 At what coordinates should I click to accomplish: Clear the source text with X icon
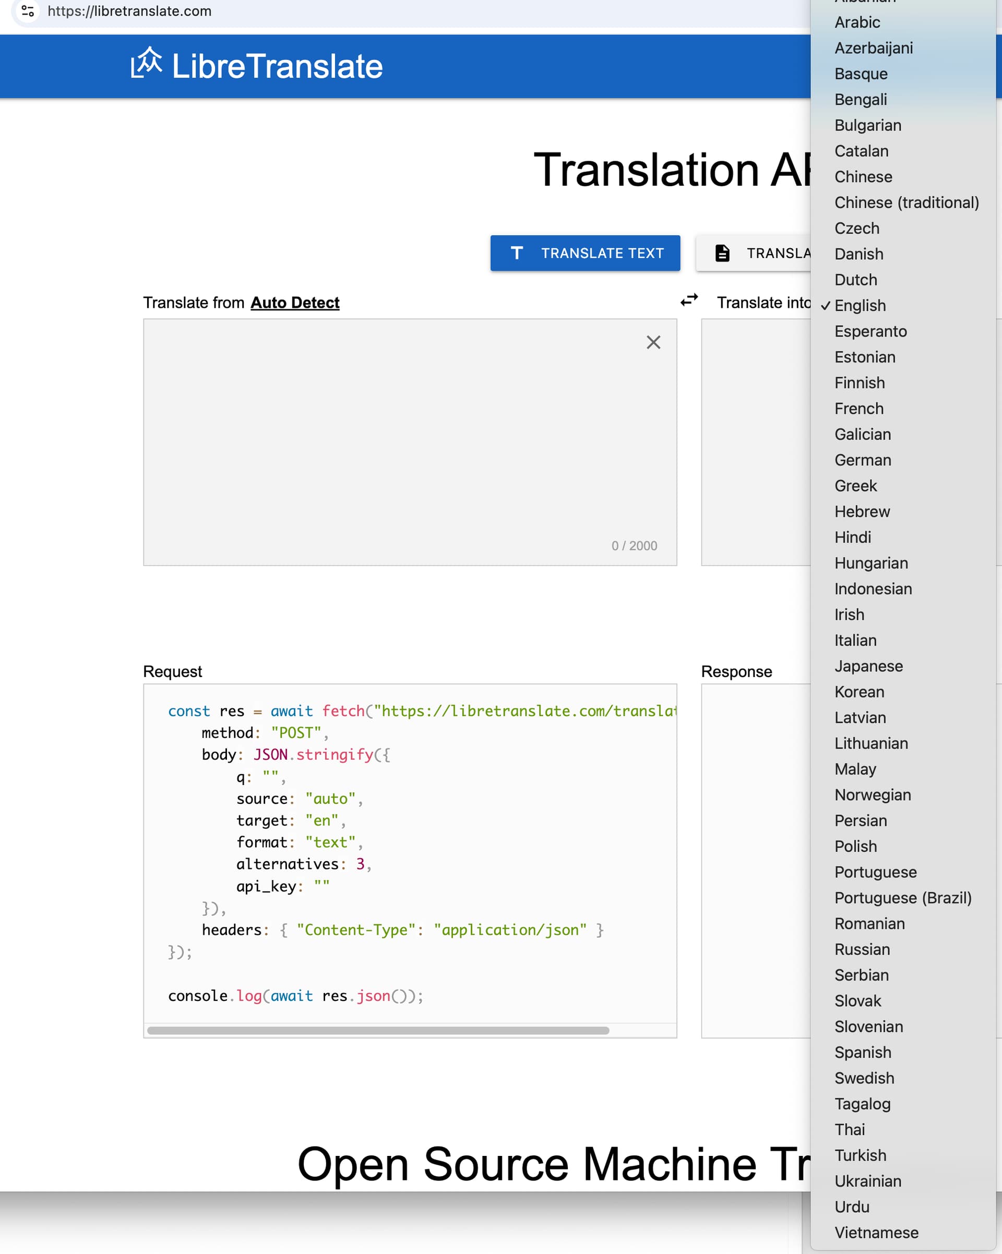point(653,342)
